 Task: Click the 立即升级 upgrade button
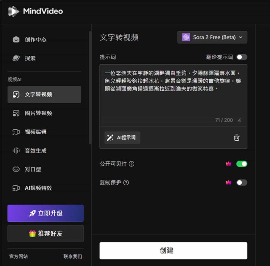pos(46,213)
